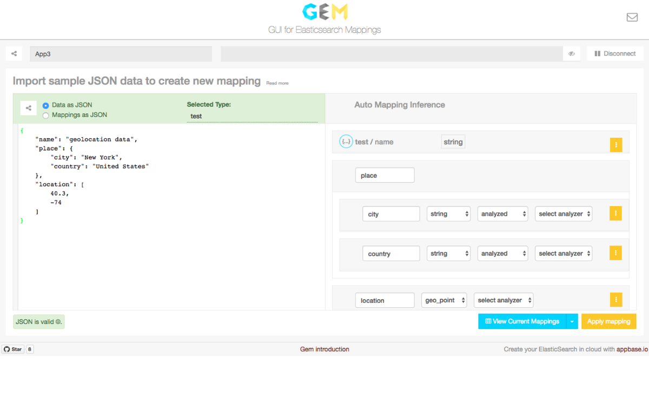Open the appbase.io link
Image resolution: width=649 pixels, height=405 pixels.
coord(632,349)
